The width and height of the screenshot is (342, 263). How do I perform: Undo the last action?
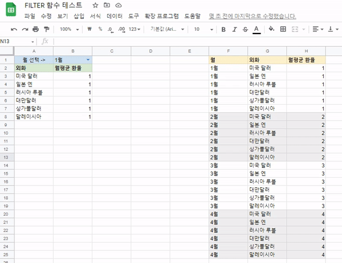click(x=14, y=29)
